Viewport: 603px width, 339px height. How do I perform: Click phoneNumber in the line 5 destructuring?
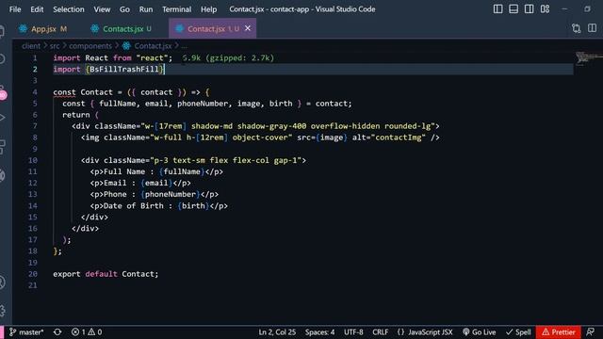pos(203,104)
